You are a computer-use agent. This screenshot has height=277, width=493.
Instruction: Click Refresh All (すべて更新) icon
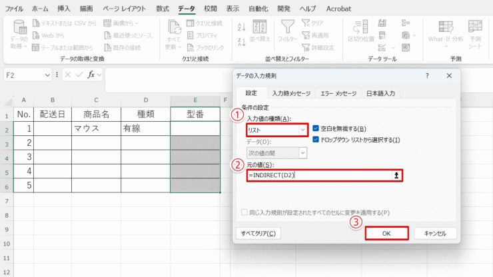pos(174,27)
